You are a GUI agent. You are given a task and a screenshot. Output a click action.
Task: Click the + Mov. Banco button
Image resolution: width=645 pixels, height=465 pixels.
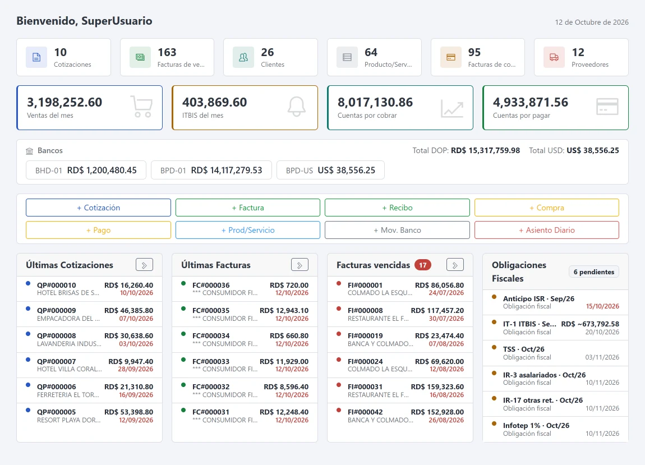397,230
